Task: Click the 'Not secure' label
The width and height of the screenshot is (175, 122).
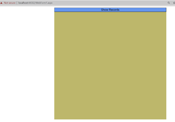Action: coord(10,3)
